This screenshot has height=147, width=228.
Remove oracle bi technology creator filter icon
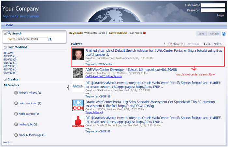[x=16, y=135]
